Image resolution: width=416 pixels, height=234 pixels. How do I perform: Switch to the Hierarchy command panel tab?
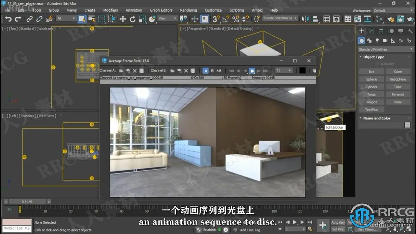[381, 31]
